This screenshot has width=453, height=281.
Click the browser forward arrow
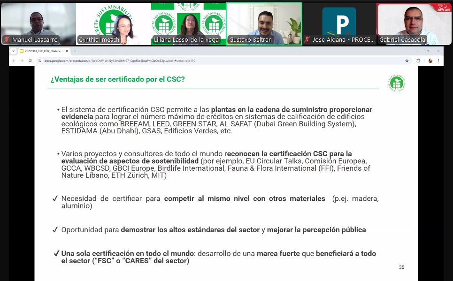(x=22, y=61)
